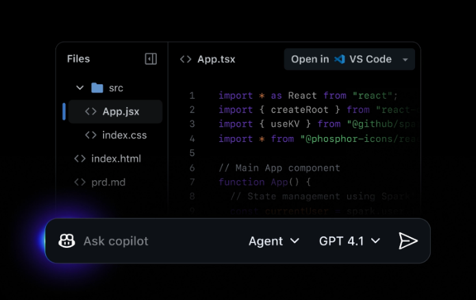476x300 pixels.
Task: Open prd.md in the file tree
Action: pos(100,182)
